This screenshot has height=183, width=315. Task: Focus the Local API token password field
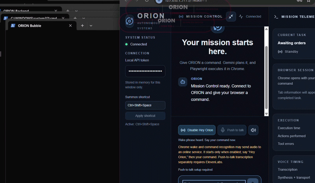click(x=145, y=71)
